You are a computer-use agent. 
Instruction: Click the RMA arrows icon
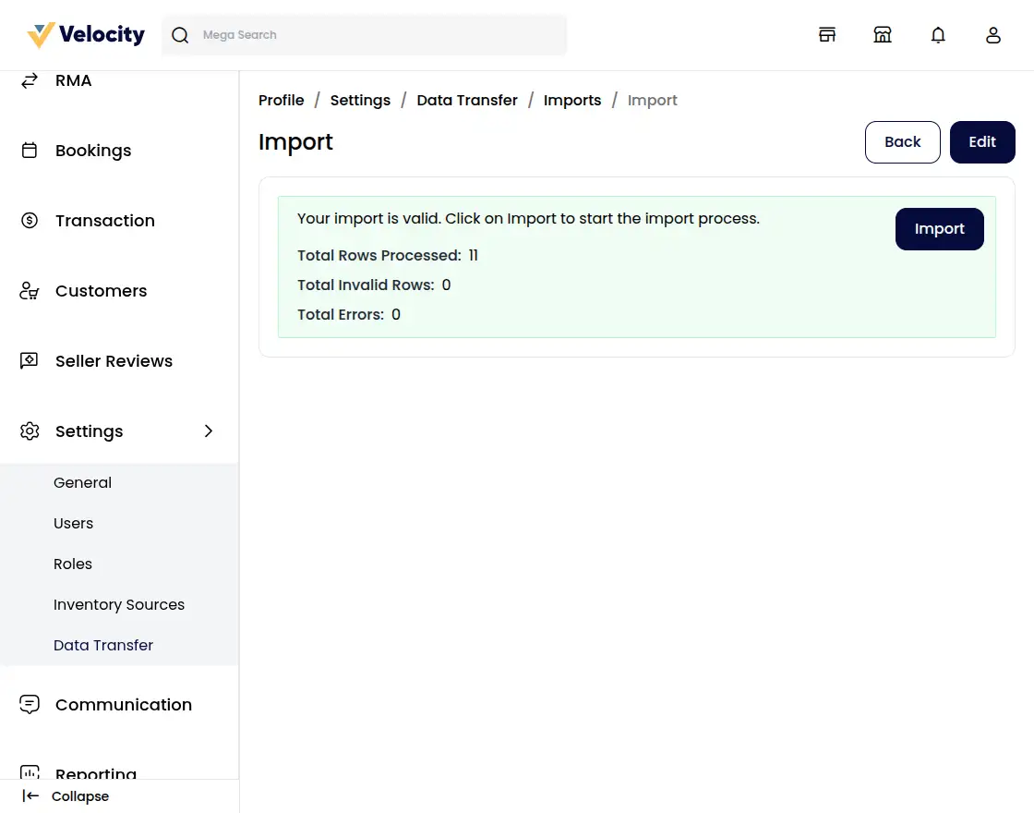pyautogui.click(x=30, y=80)
